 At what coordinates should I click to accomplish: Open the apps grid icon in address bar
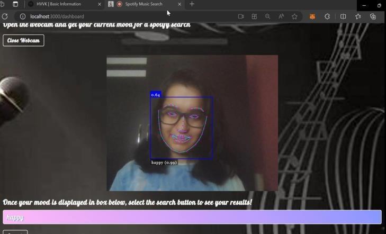click(x=254, y=16)
